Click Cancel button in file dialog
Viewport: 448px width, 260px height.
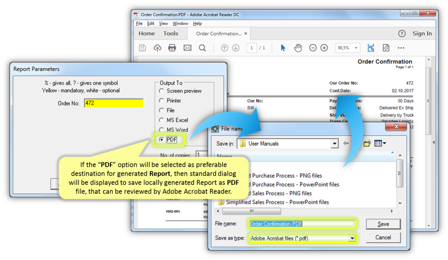pyautogui.click(x=383, y=238)
